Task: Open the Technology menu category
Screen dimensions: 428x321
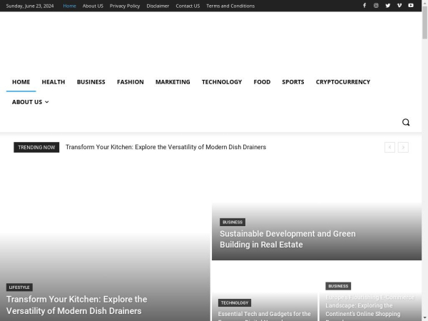Action: 222,82
